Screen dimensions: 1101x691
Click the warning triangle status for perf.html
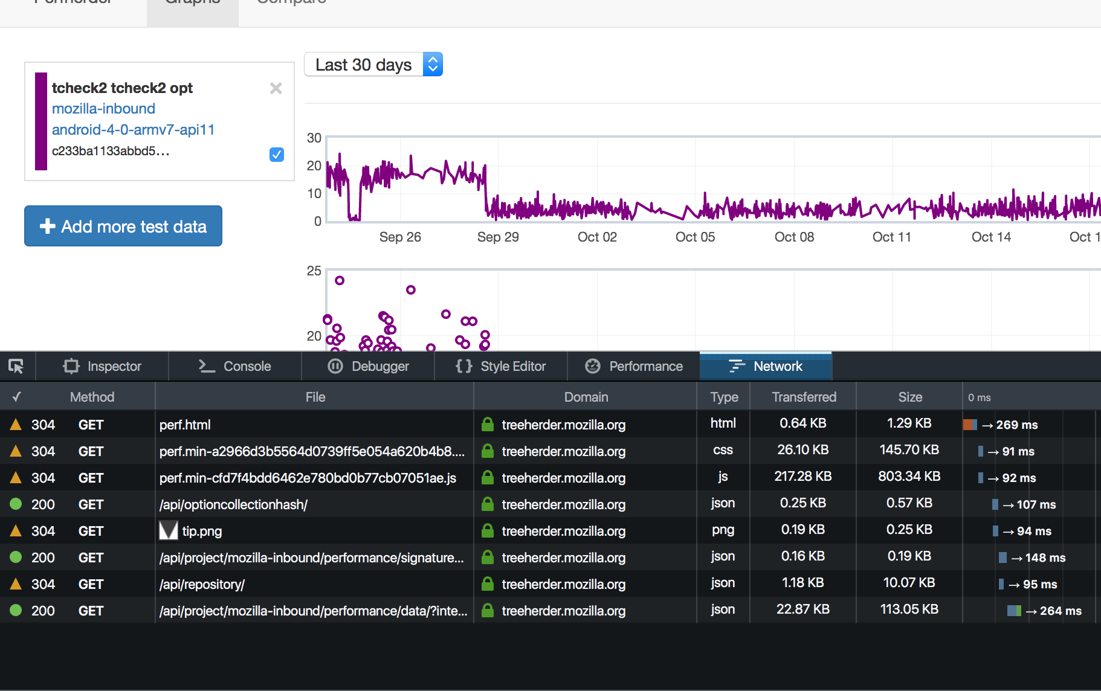[x=16, y=425]
